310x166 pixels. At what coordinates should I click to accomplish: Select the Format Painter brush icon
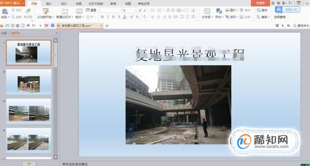pyautogui.click(x=28, y=11)
